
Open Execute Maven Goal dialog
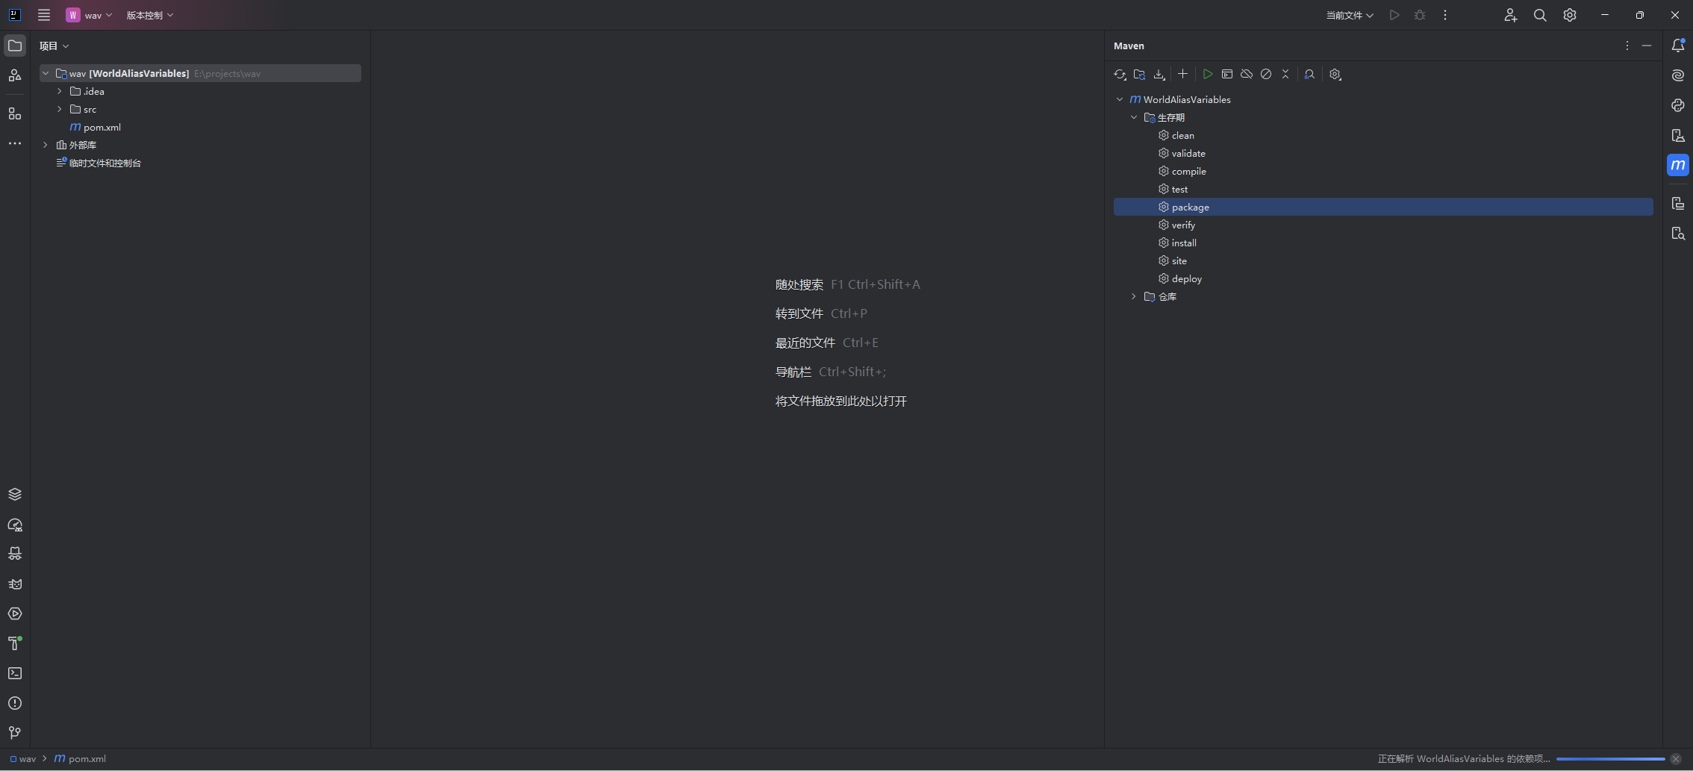tap(1227, 75)
